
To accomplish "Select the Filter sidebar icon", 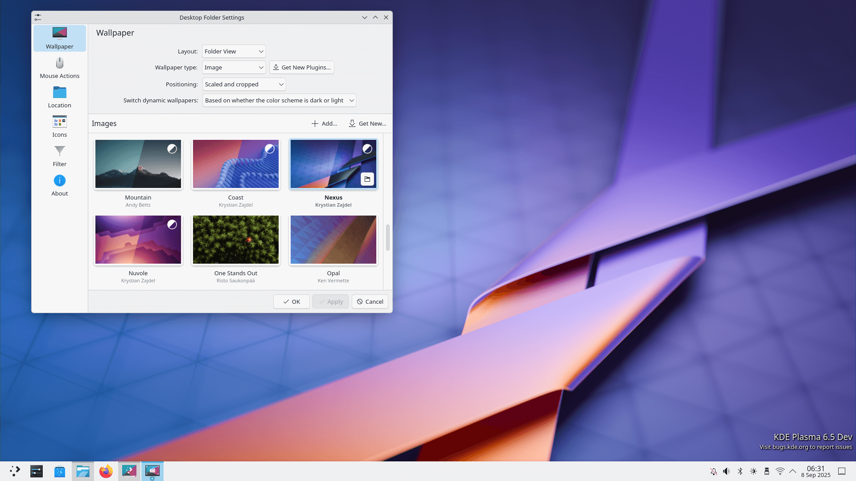I will [x=59, y=156].
